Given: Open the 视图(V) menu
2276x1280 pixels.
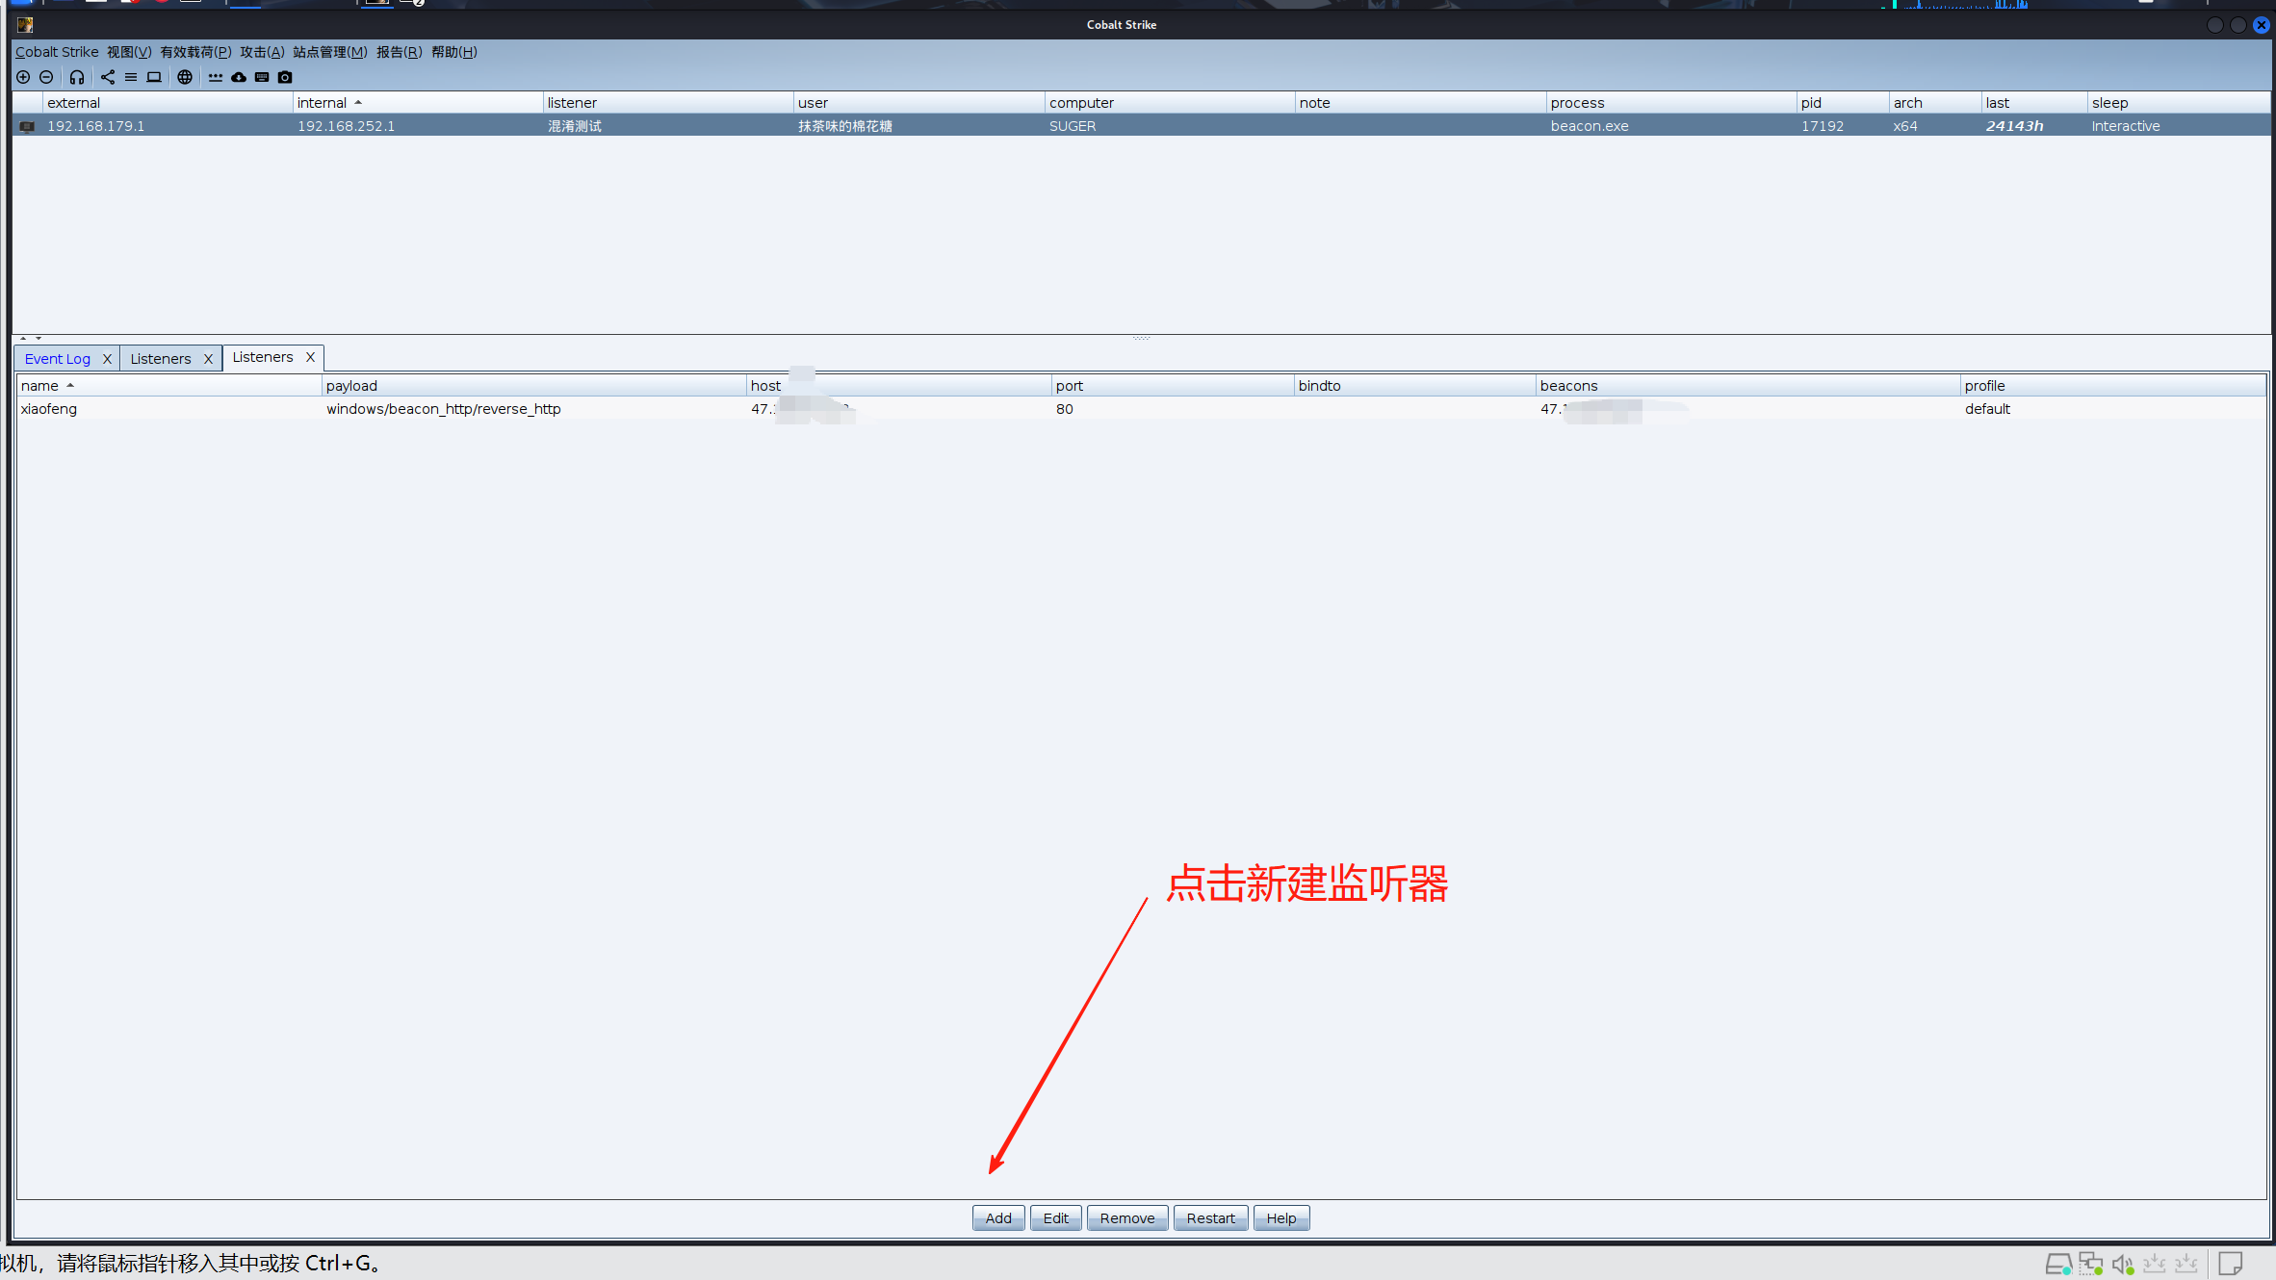Looking at the screenshot, I should 129,52.
